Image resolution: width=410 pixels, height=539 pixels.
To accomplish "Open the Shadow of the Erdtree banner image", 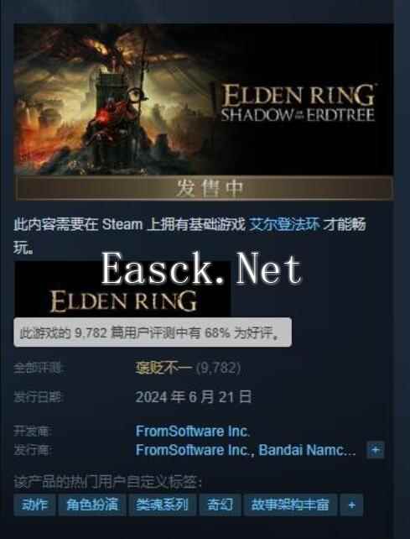I will pos(204,99).
